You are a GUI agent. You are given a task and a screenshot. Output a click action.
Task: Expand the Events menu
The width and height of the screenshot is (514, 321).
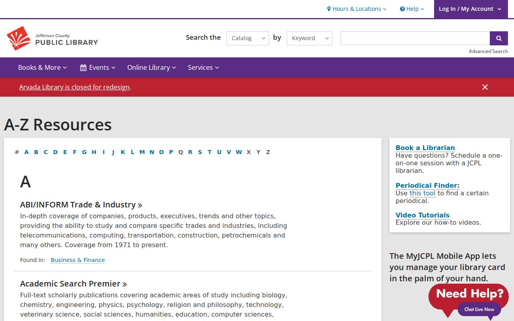(98, 67)
